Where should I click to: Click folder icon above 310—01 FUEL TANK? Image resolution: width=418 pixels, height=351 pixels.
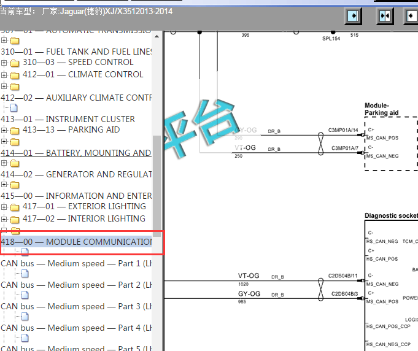coord(15,40)
